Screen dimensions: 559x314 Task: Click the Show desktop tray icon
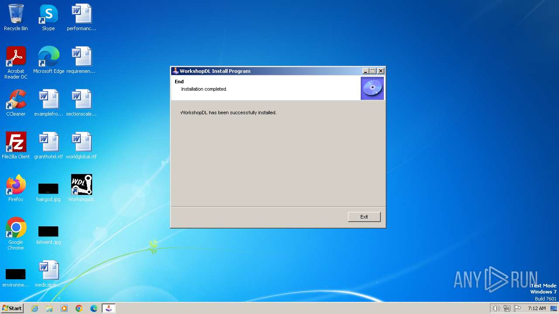[x=554, y=308]
